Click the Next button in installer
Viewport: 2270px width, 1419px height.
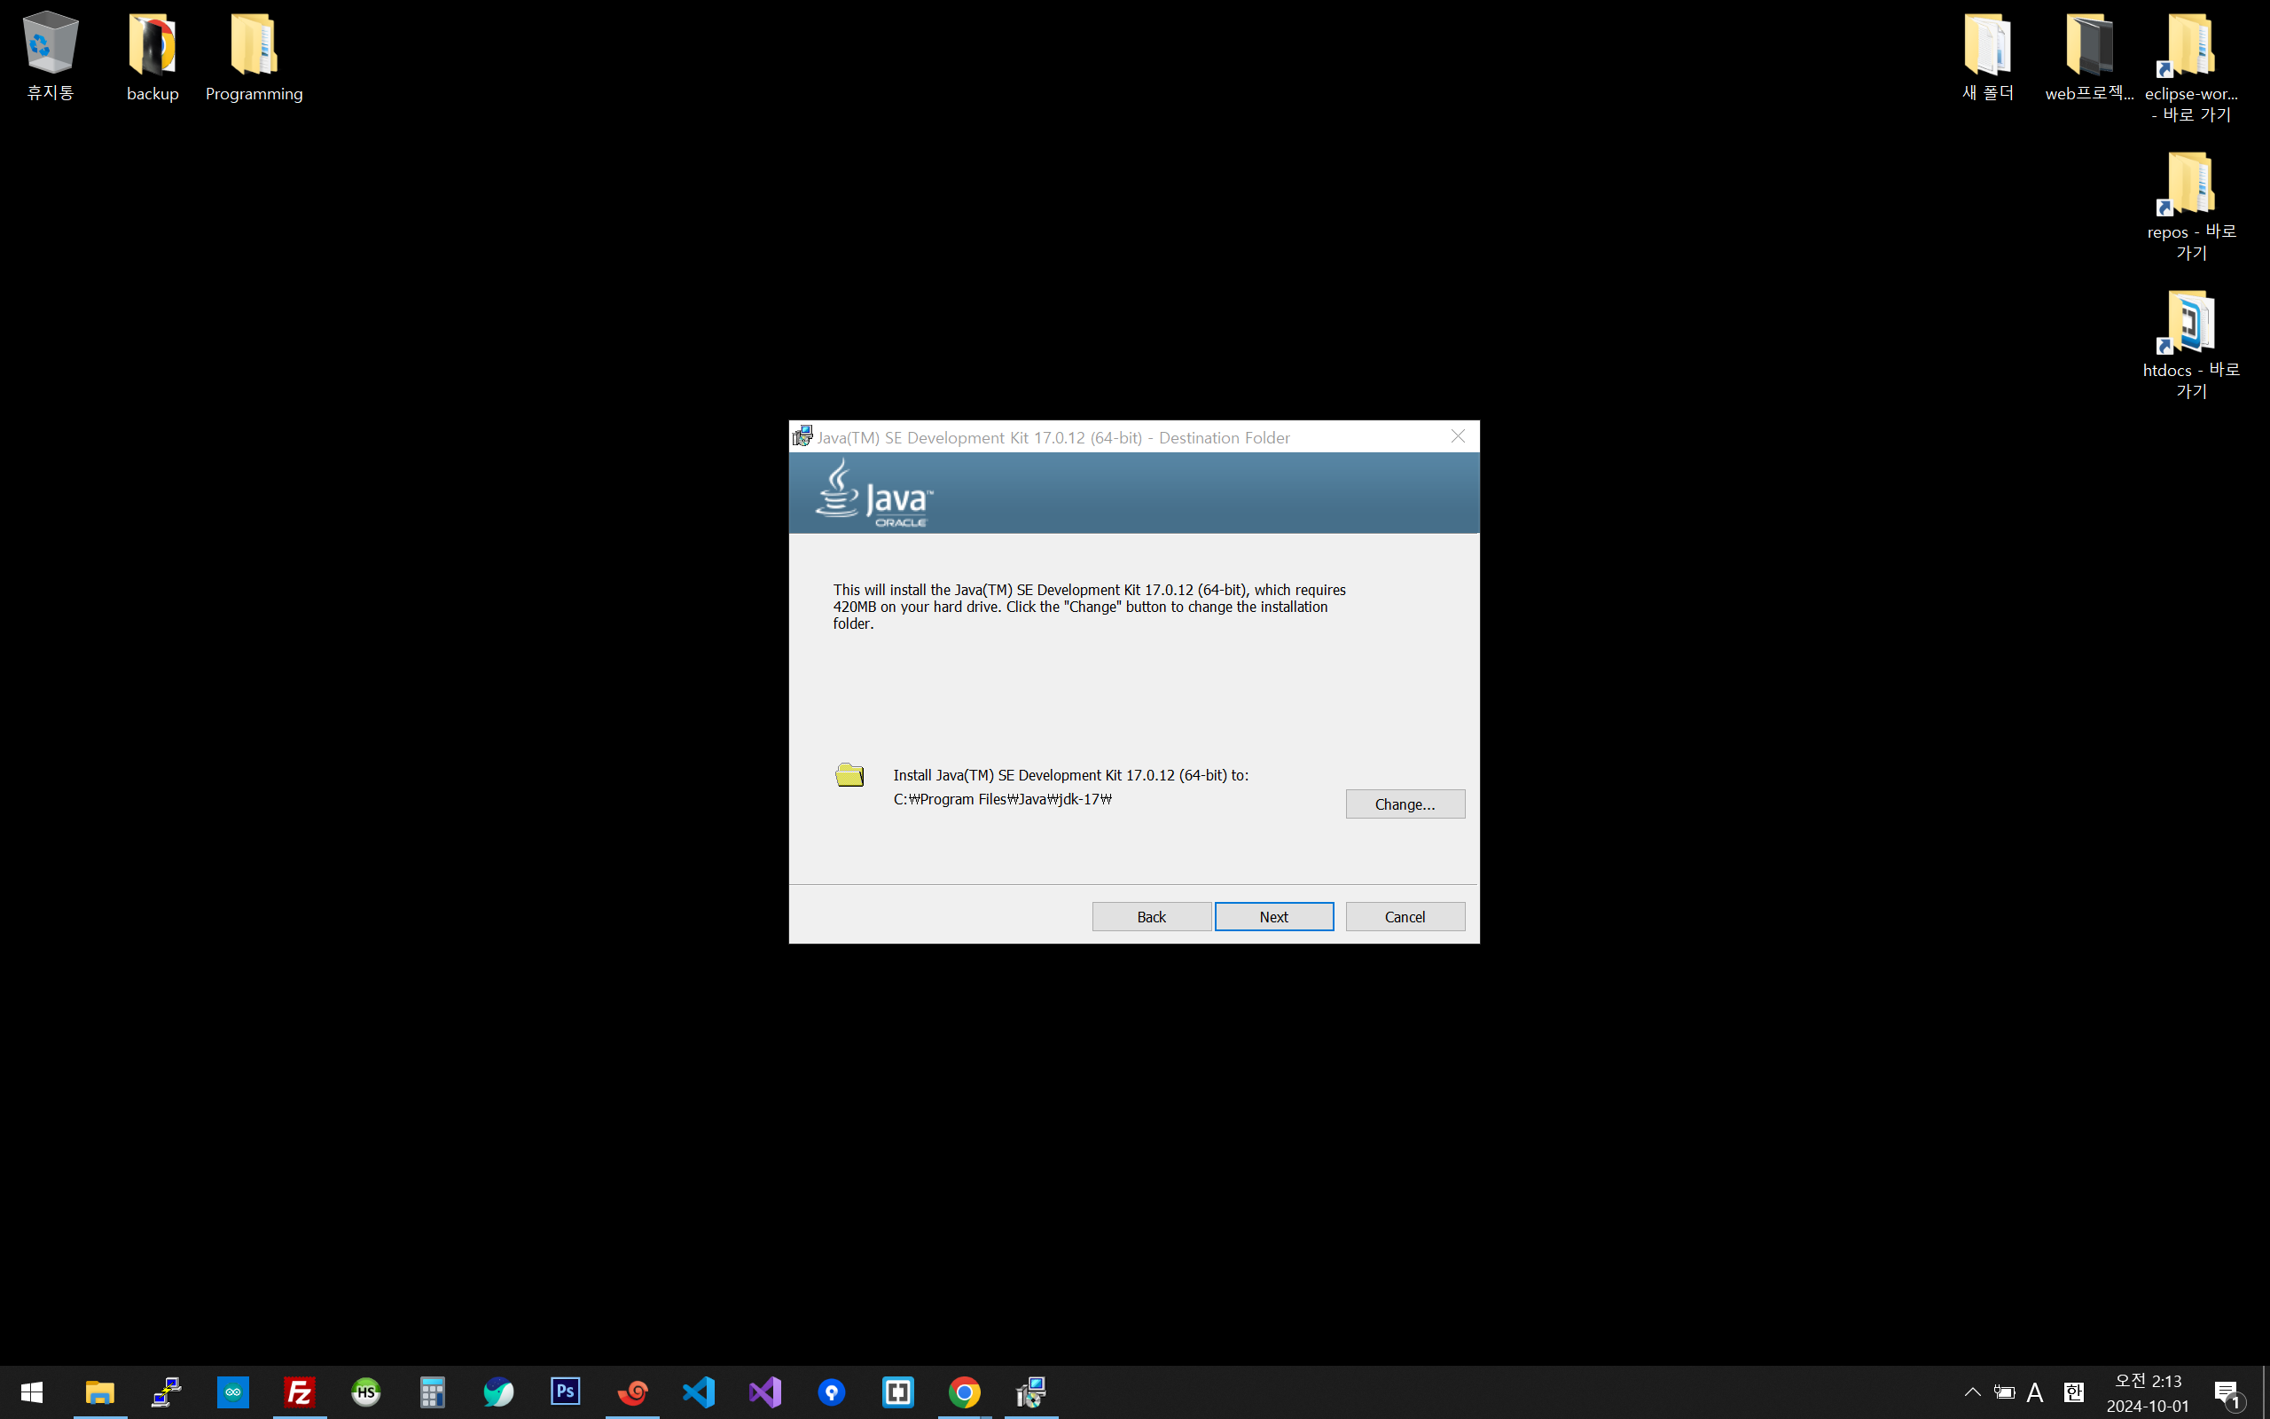click(1273, 916)
